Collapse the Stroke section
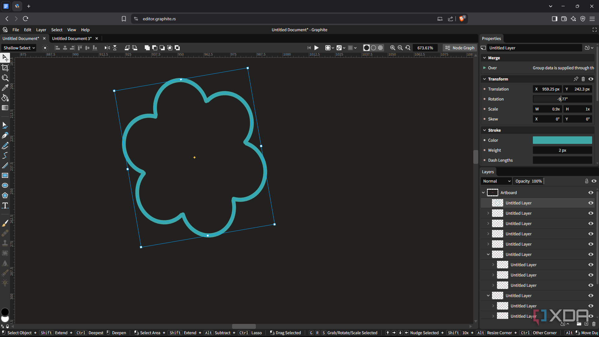 coord(485,130)
